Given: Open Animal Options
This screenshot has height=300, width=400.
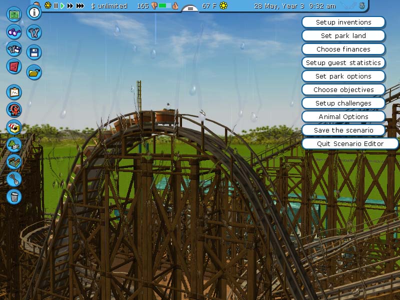Looking at the screenshot, I should click(343, 117).
